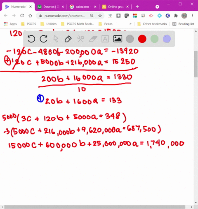
Task: Choose the eraser tool
Action: pos(93,39)
